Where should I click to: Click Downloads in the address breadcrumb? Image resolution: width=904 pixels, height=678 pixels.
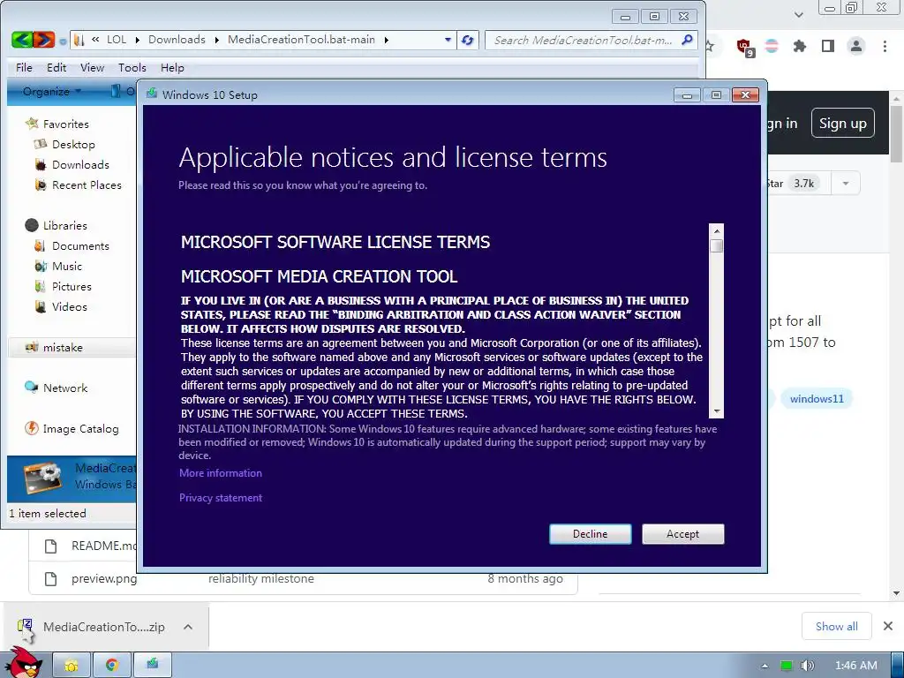pos(177,40)
